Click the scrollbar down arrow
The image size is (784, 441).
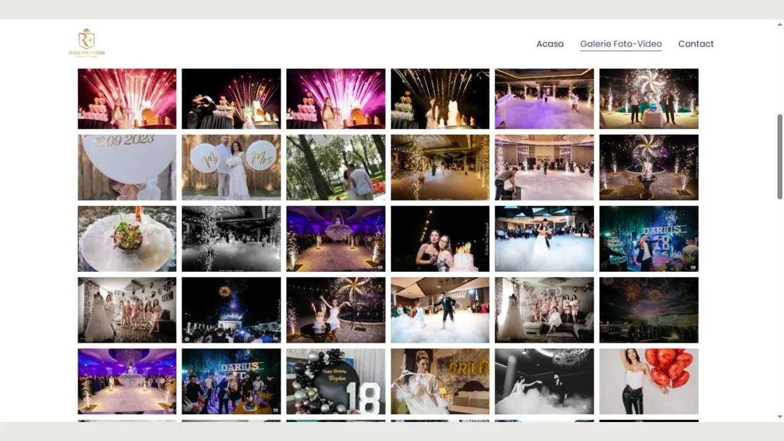coord(780,417)
